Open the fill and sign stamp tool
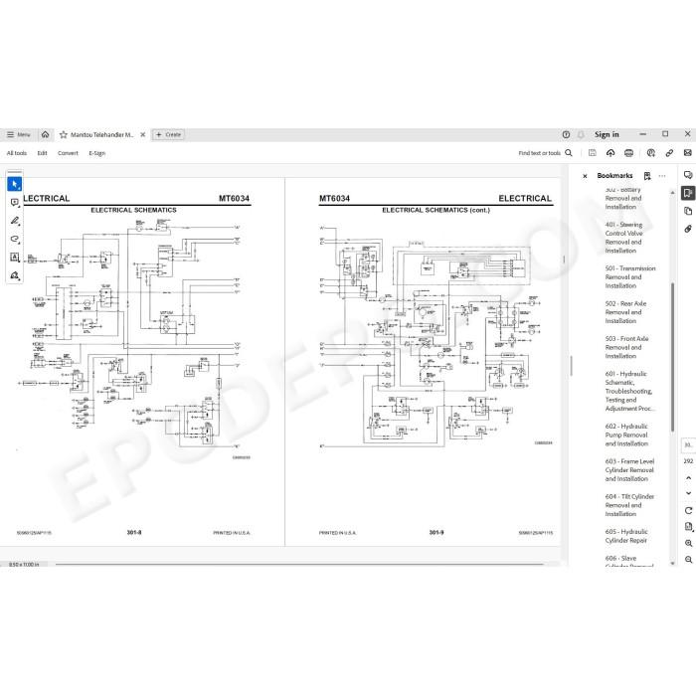This screenshot has height=696, width=696. tap(15, 275)
